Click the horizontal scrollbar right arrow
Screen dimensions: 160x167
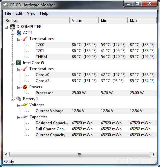click(x=154, y=154)
